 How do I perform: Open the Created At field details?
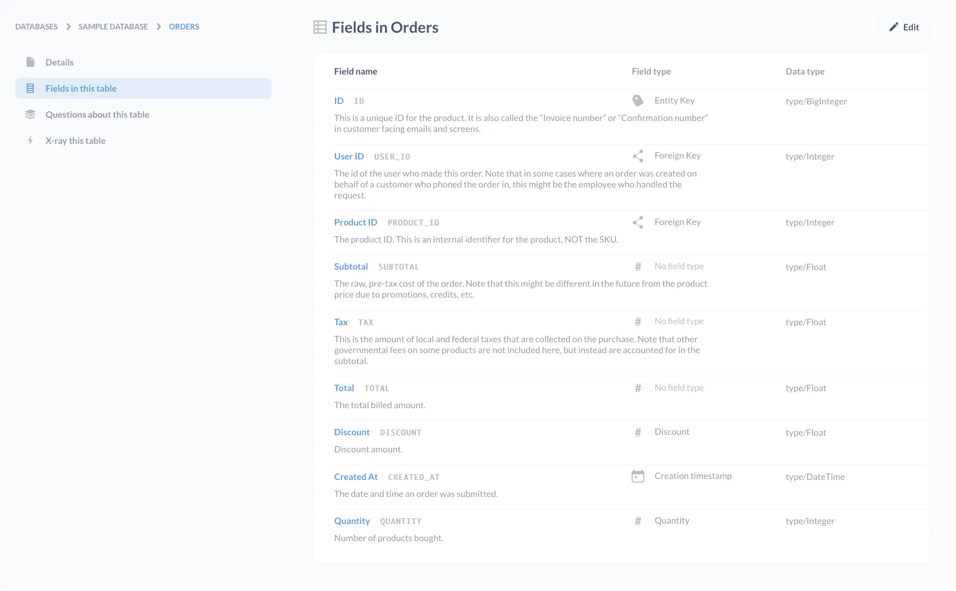coord(356,476)
